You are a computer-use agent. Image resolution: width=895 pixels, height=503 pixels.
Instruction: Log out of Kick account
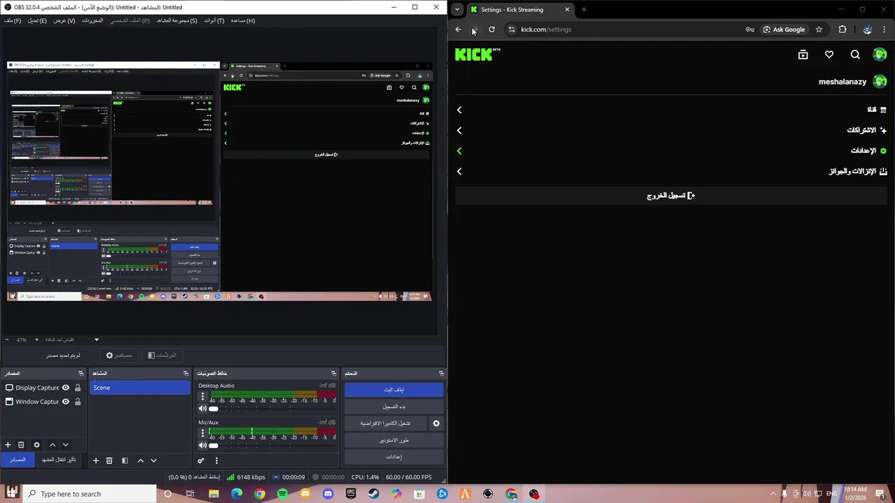(671, 196)
